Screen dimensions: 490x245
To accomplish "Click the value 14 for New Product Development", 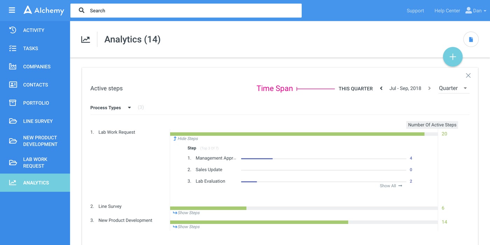I will (x=444, y=222).
